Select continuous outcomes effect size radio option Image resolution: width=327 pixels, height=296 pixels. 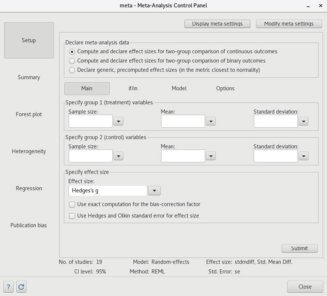[72, 51]
